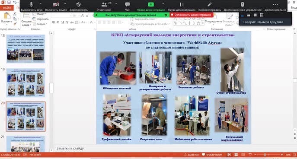Screen dimensions: 297x159
Task: Select slide 19 thumbnail
Action: pos(26,83)
